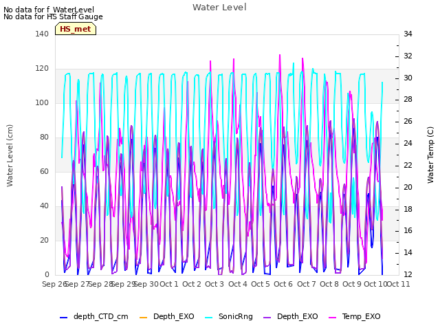
Task: Click the Oct 1 x-axis tick label
Action: pyautogui.click(x=169, y=284)
